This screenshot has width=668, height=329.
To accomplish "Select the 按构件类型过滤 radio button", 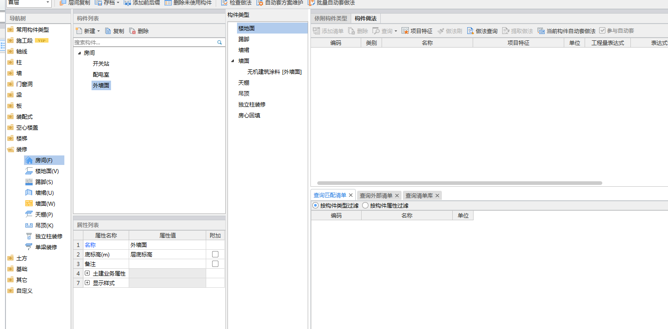I will pos(315,205).
